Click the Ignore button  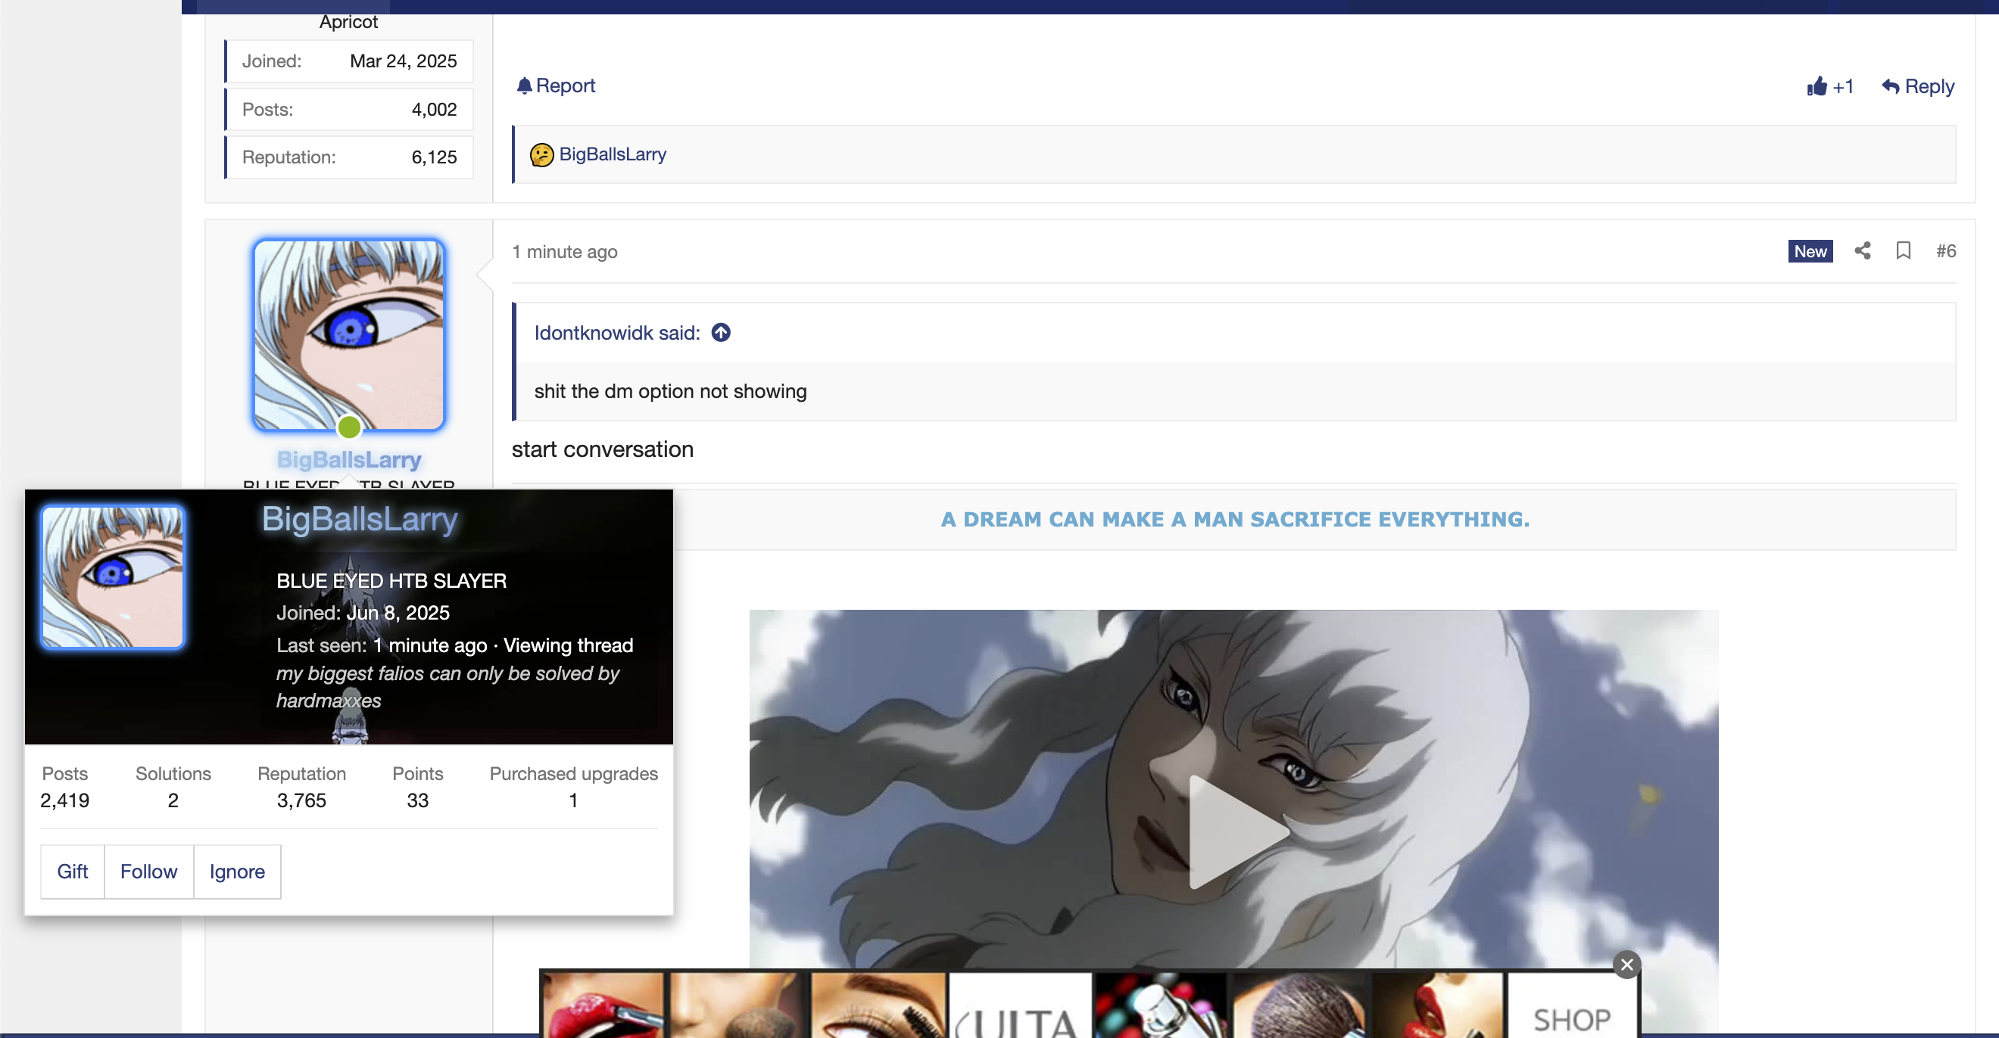pos(237,872)
